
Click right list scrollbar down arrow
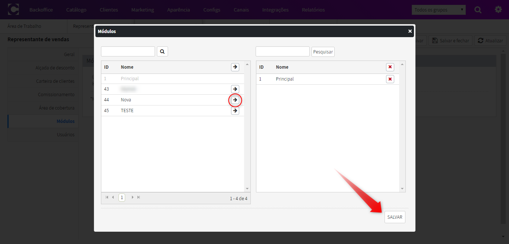[402, 189]
